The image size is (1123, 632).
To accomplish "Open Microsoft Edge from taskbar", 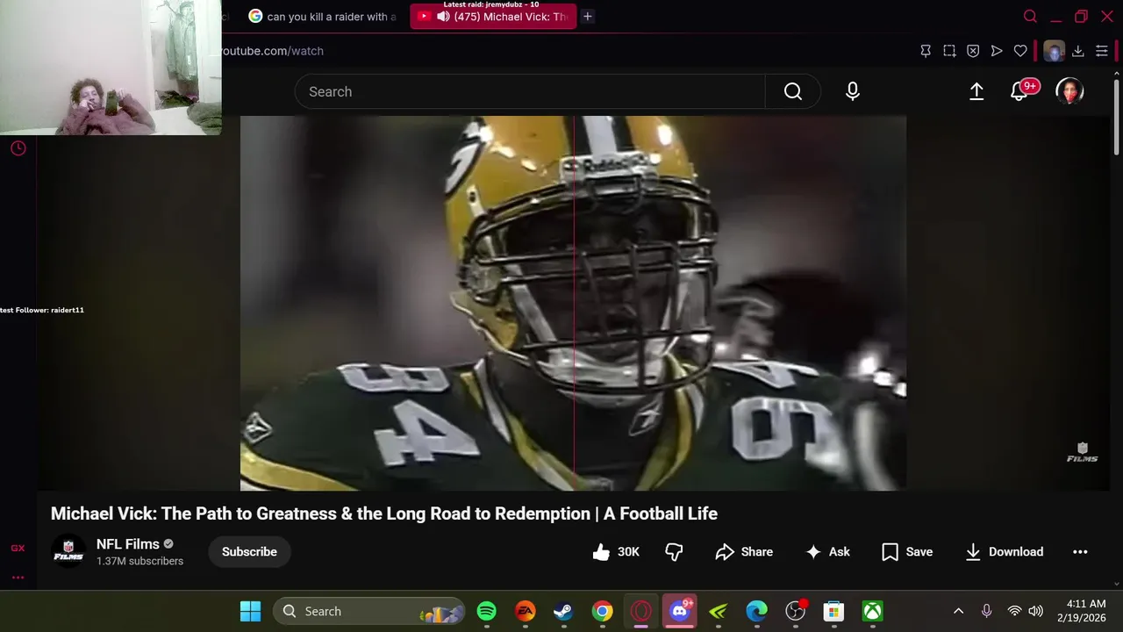I will [x=757, y=611].
